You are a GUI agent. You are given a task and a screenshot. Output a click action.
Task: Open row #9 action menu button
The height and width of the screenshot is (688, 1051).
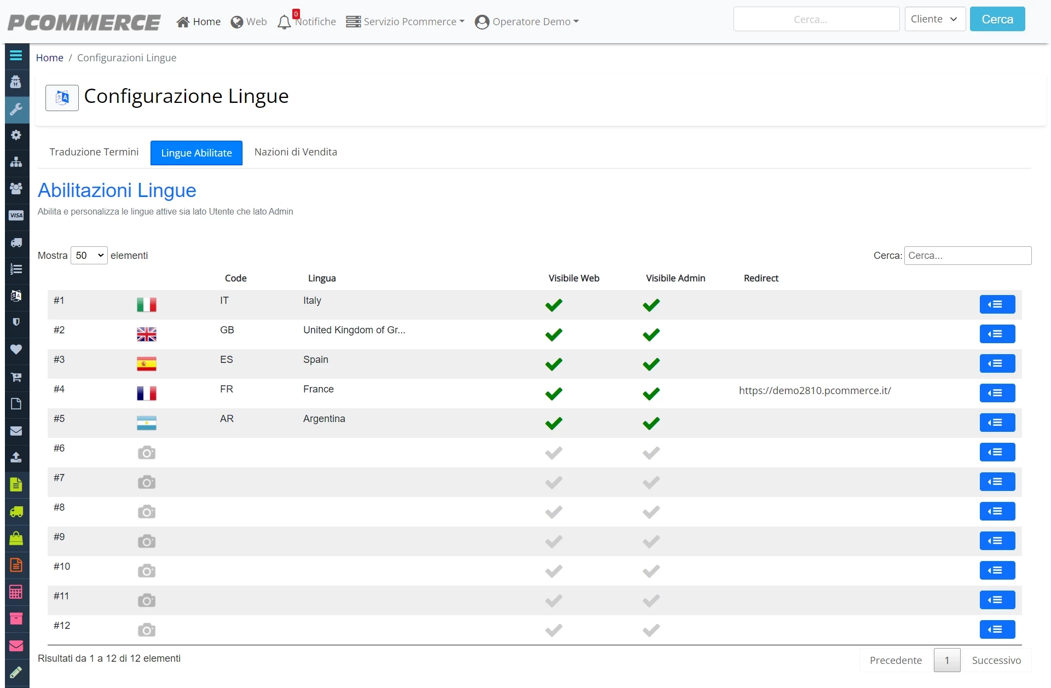[997, 541]
